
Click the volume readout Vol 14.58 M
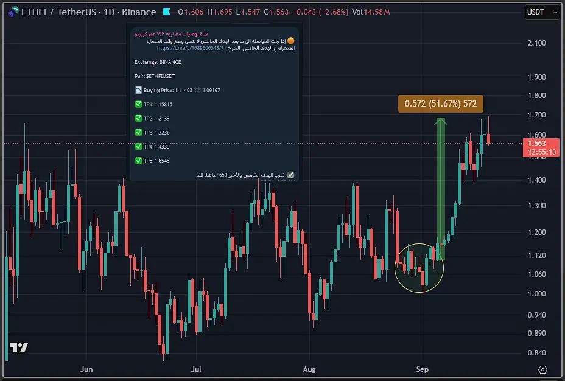pos(371,12)
